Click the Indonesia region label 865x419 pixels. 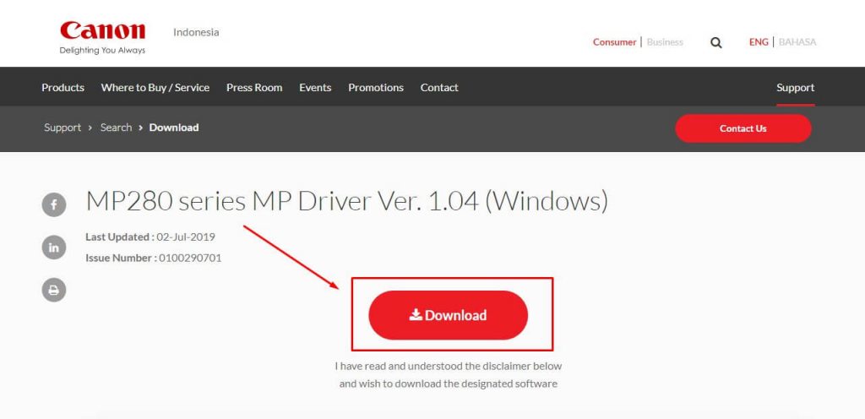(x=196, y=32)
